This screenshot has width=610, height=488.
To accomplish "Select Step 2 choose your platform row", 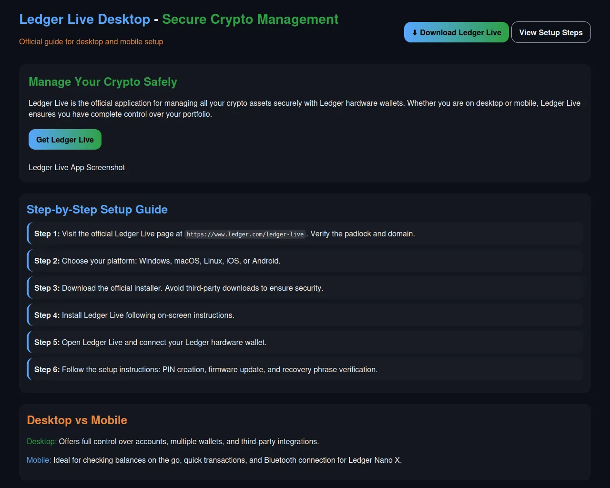I will pos(305,261).
